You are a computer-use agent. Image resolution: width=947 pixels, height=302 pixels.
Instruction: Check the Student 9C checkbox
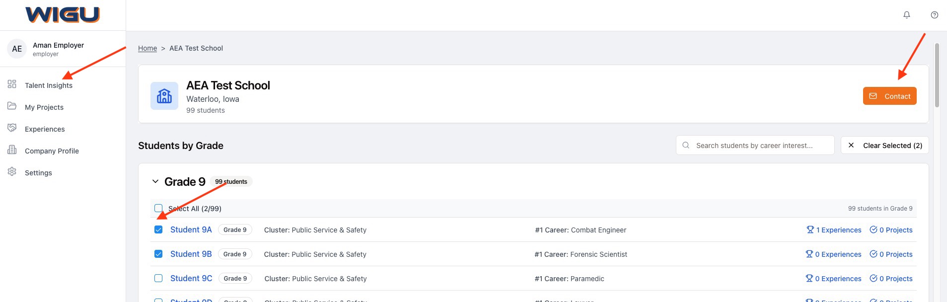tap(158, 278)
